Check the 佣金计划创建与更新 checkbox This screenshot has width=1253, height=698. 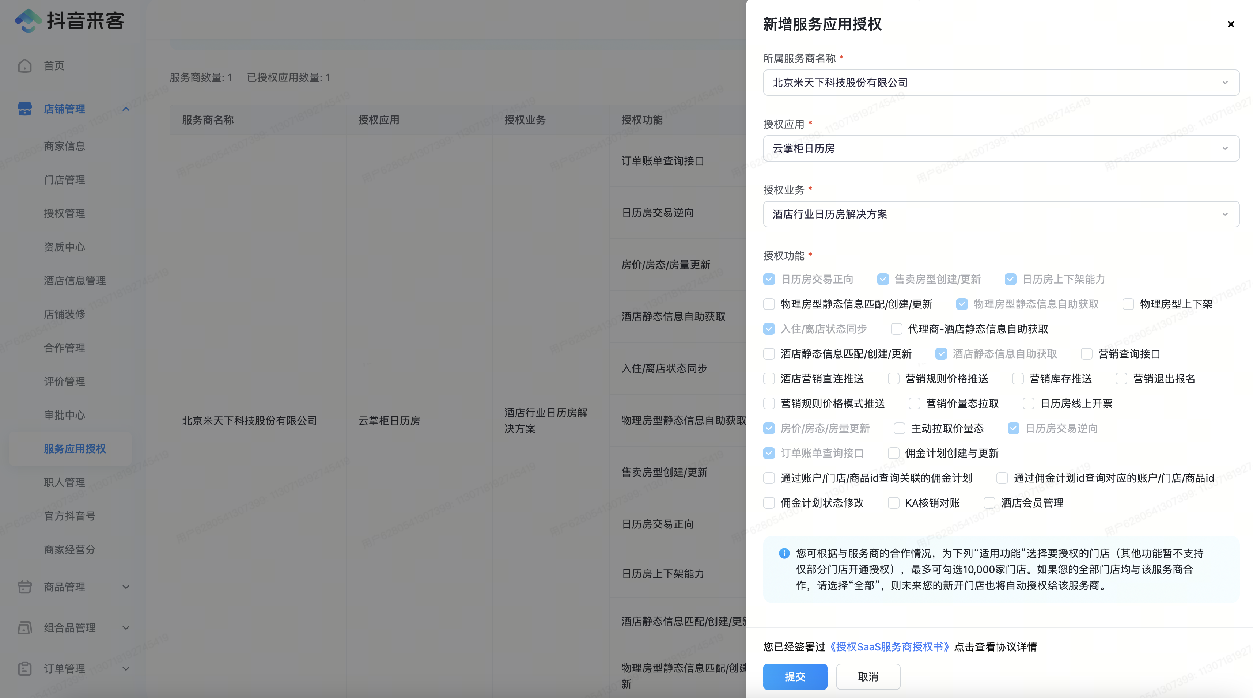[x=894, y=453]
